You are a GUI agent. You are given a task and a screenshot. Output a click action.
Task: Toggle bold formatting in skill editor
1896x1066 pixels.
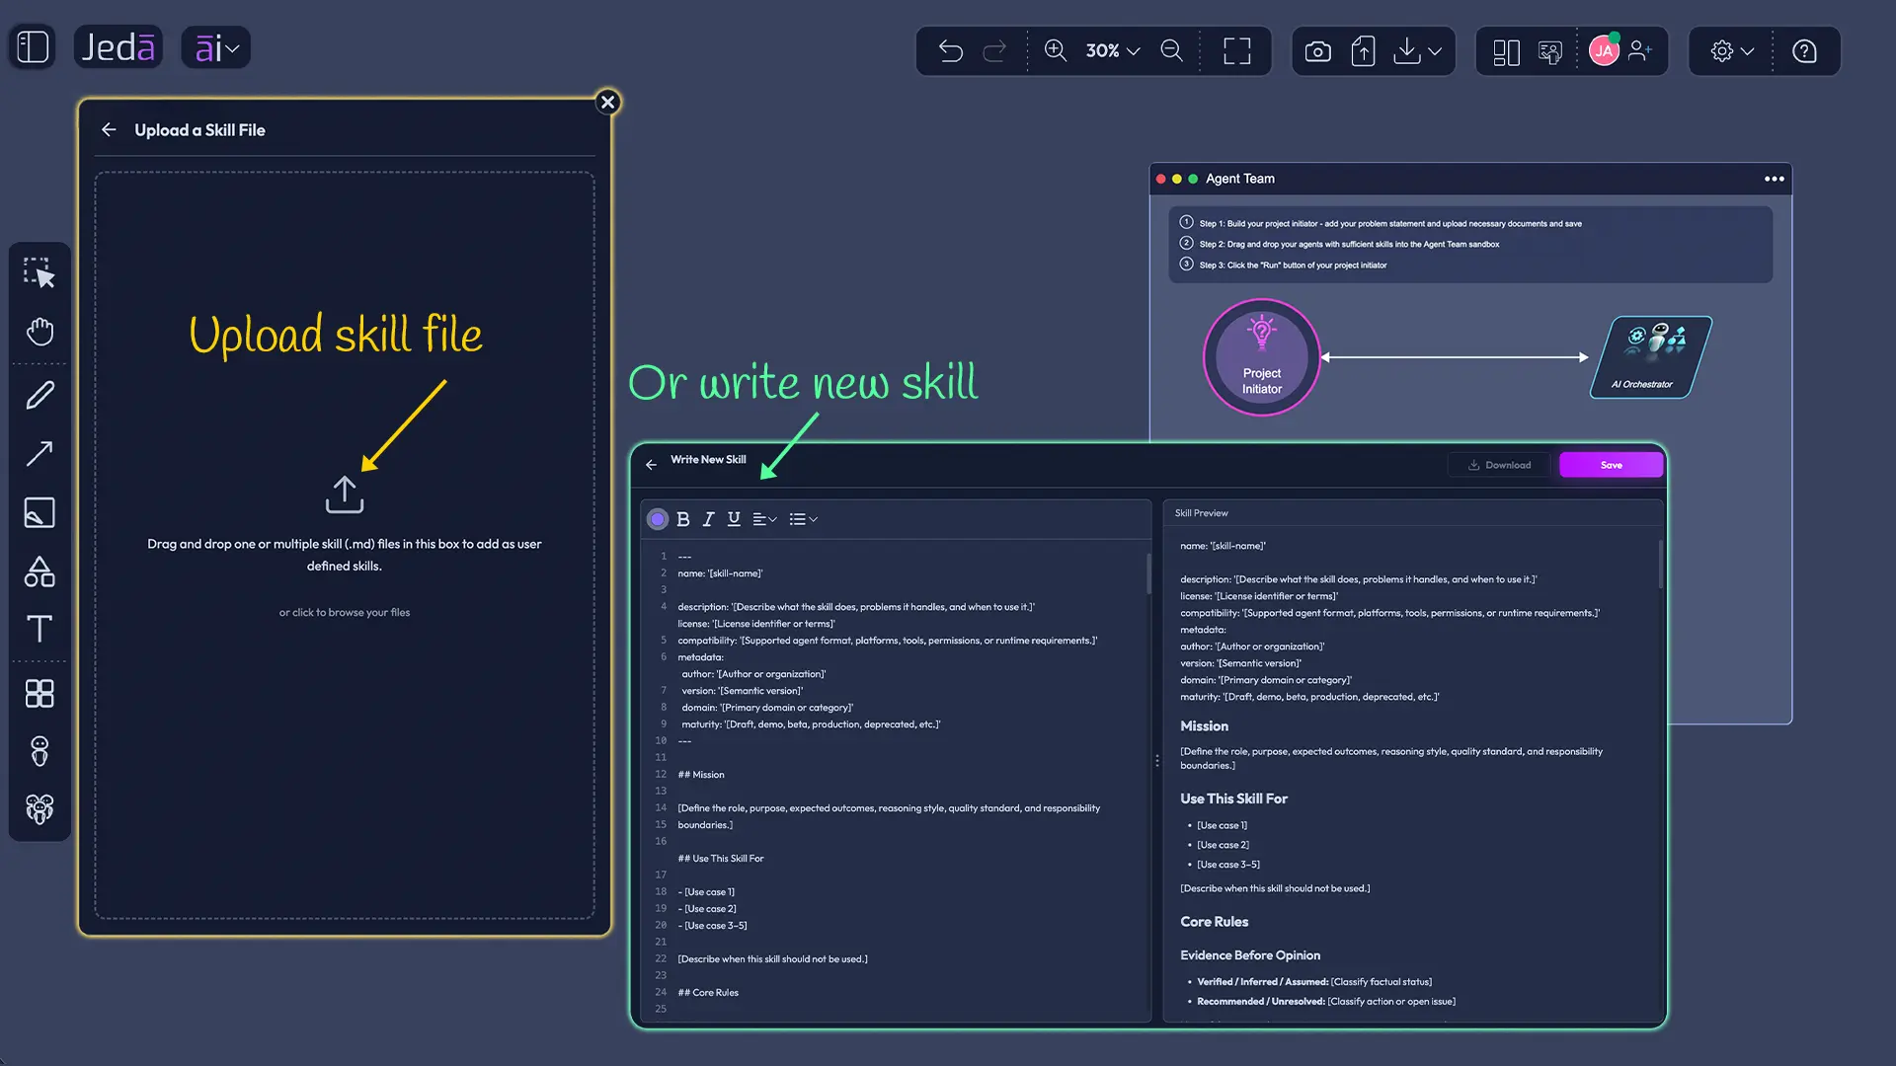pos(683,519)
